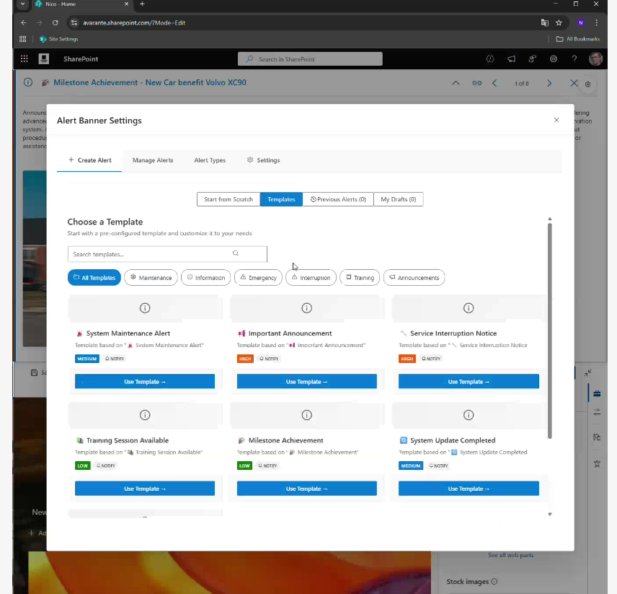The height and width of the screenshot is (594, 617).
Task: Click the megaphone icon in SharePoint header
Action: coord(511,59)
